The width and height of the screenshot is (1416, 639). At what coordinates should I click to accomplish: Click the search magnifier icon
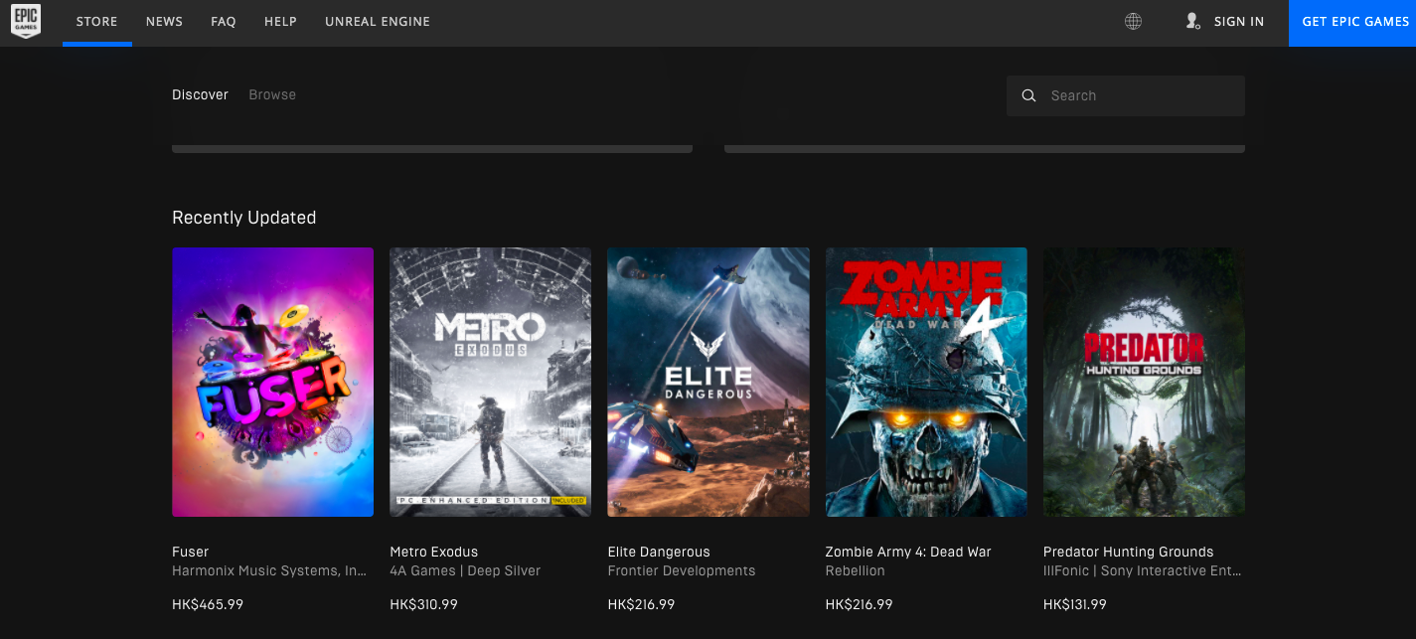[1029, 96]
